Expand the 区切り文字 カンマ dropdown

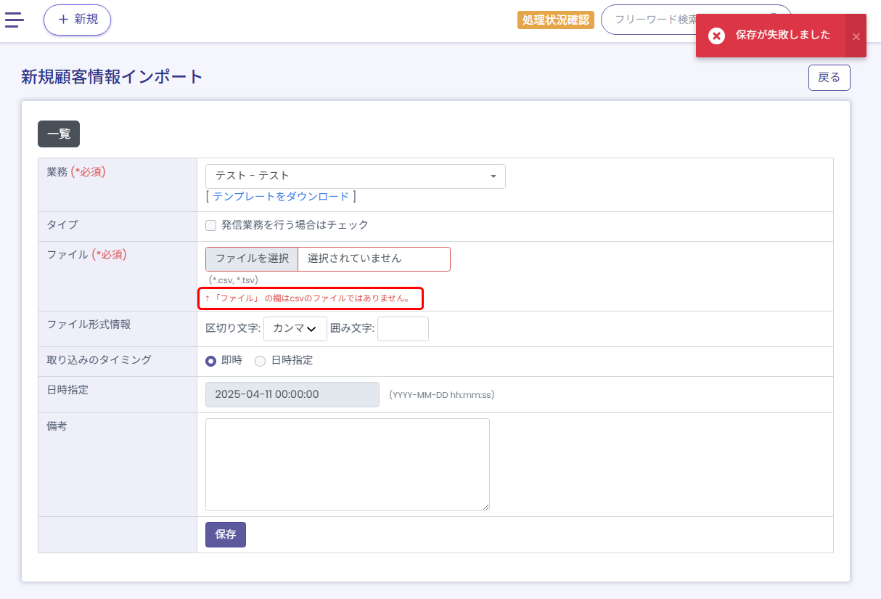(295, 329)
